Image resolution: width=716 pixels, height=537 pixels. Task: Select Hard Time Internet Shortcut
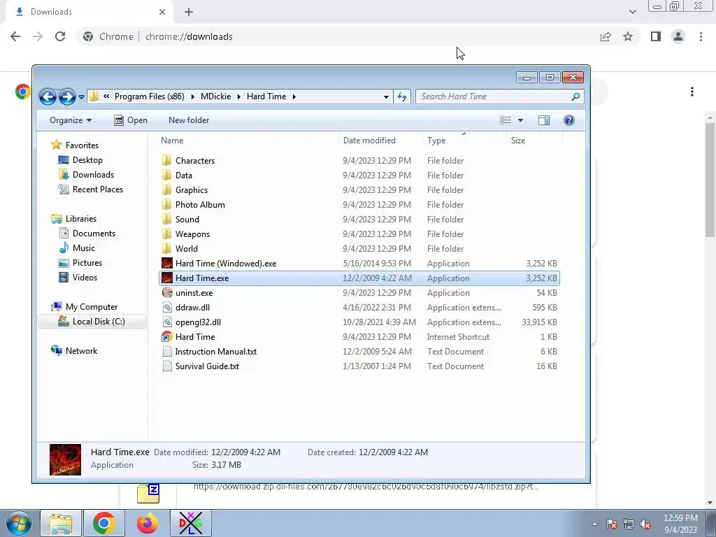point(359,336)
